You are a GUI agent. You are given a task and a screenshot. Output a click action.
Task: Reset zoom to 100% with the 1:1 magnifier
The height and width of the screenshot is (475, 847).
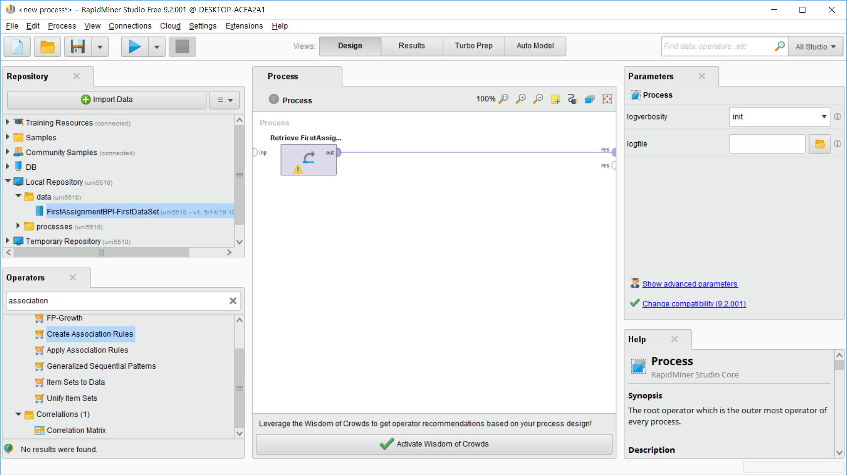(503, 99)
